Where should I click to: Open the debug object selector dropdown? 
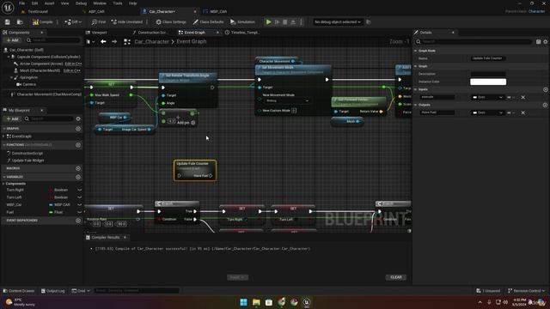click(338, 22)
